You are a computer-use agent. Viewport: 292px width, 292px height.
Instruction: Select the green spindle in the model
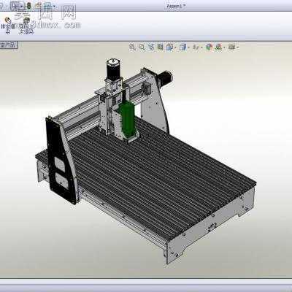[127, 120]
